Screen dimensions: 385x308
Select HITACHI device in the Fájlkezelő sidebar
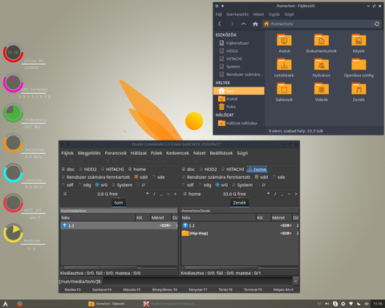coord(239,59)
